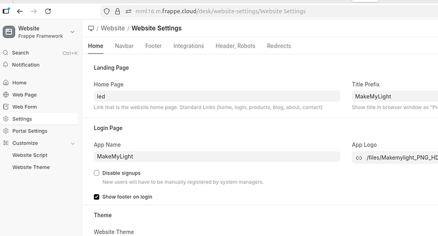This screenshot has height=236, width=438.
Task: Click the browser back arrow
Action: [20, 11]
